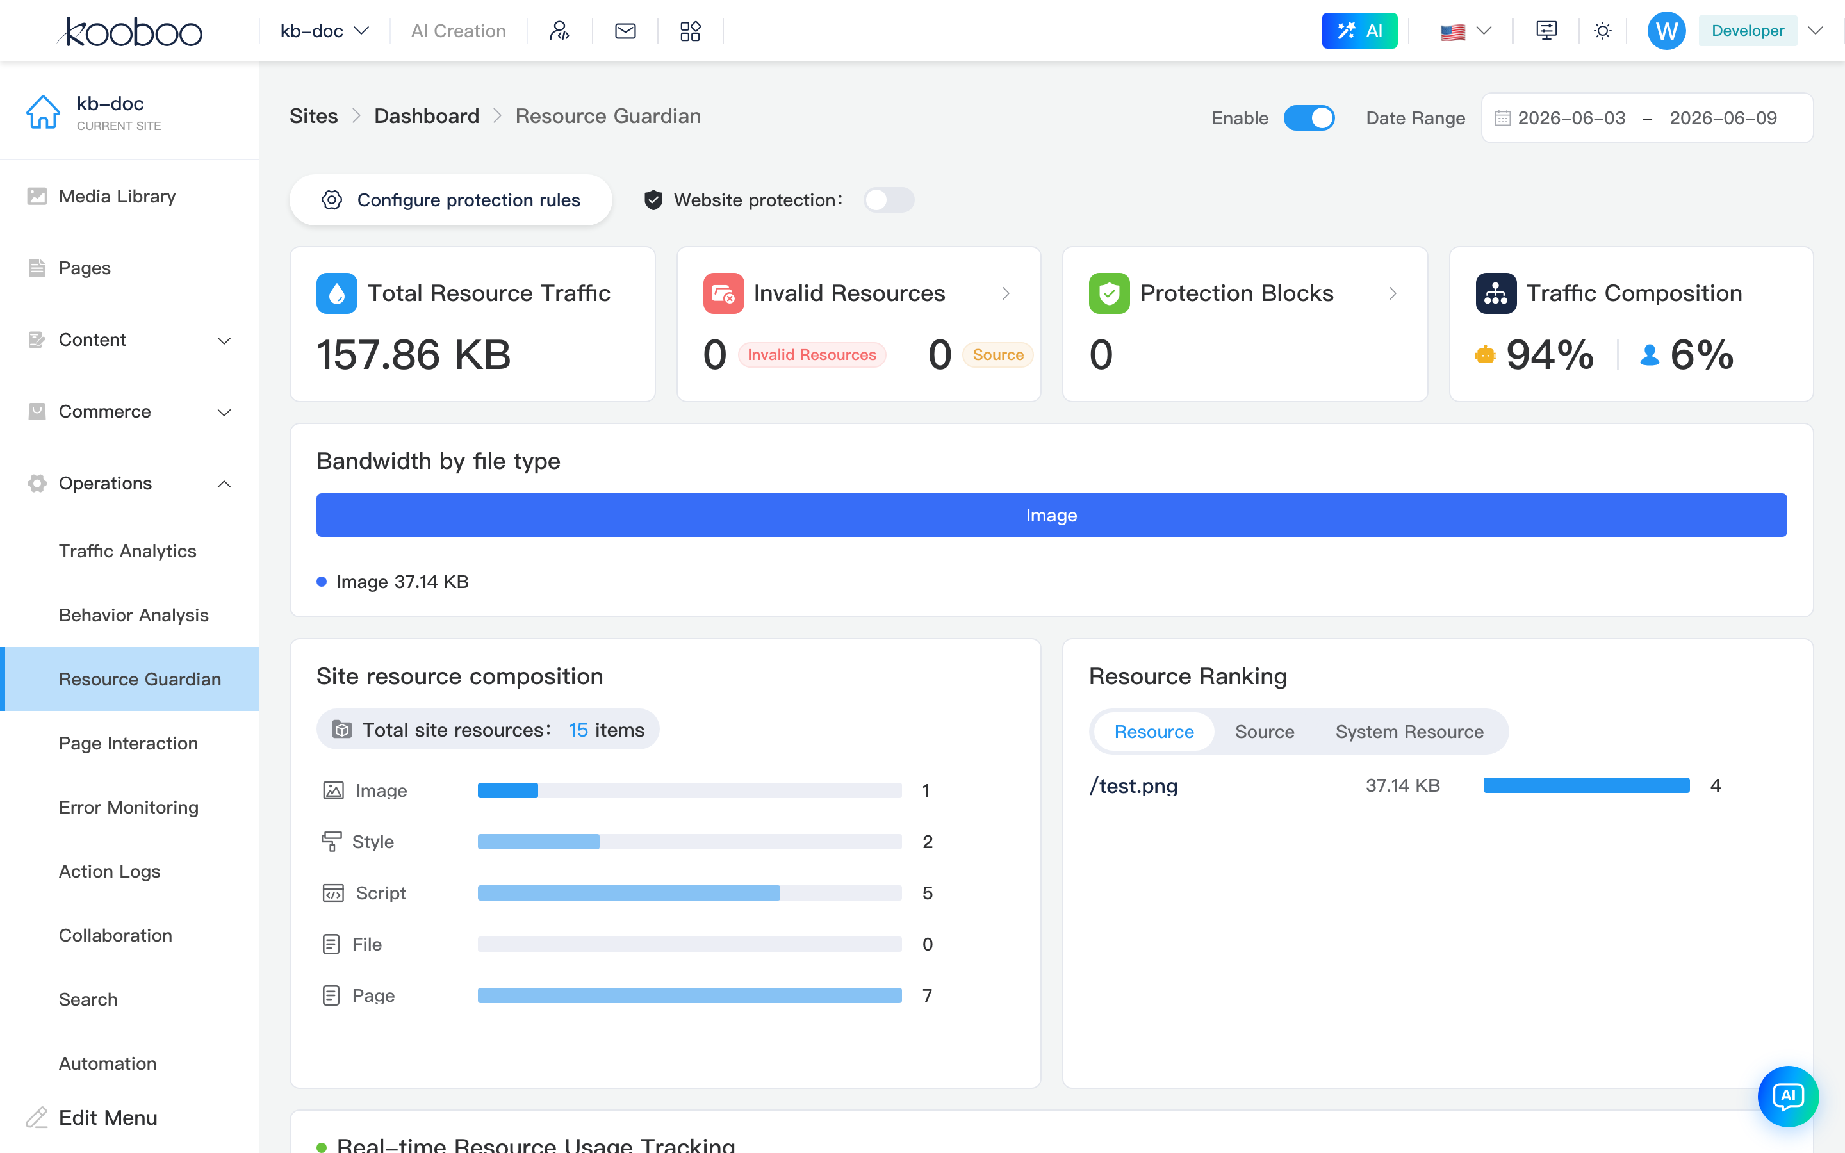Viewport: 1845px width, 1153px height.
Task: Click the Image type icon in composition list
Action: coord(333,791)
